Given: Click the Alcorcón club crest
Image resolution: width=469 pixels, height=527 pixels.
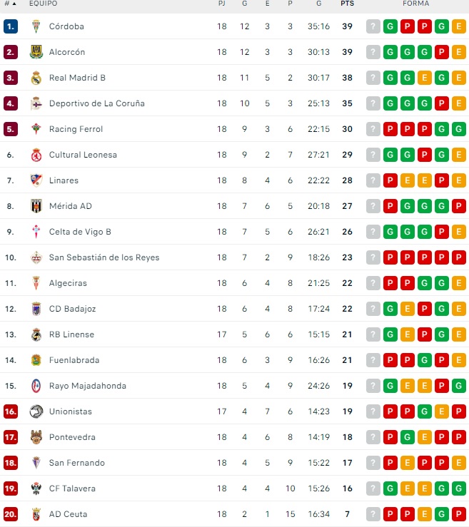Looking at the screenshot, I should click(x=36, y=52).
